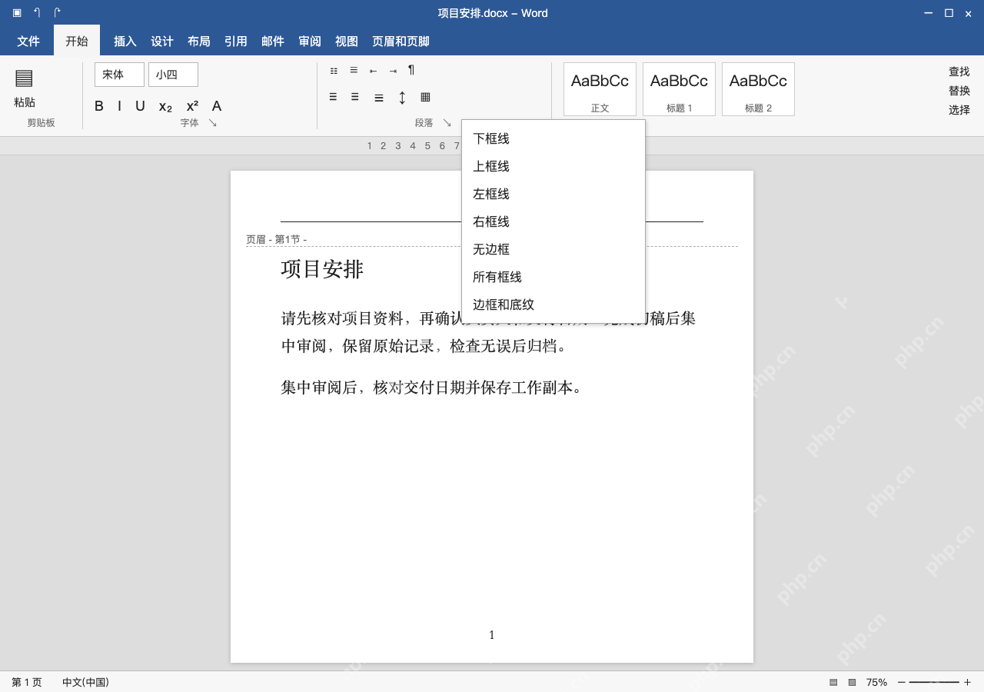The width and height of the screenshot is (984, 692).
Task: Choose 下框线 from the borders menu
Action: [x=553, y=138]
